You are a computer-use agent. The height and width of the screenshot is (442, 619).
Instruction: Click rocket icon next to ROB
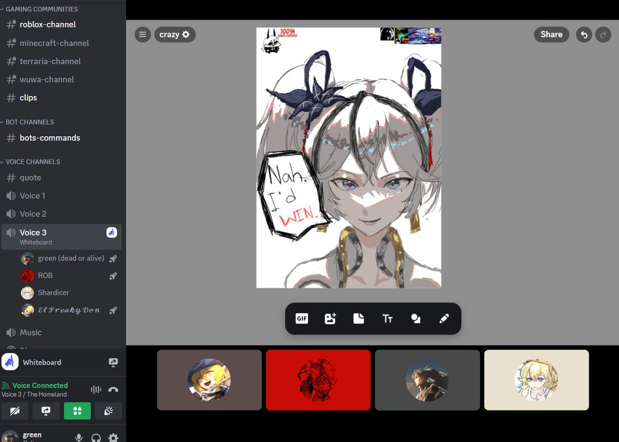(112, 276)
